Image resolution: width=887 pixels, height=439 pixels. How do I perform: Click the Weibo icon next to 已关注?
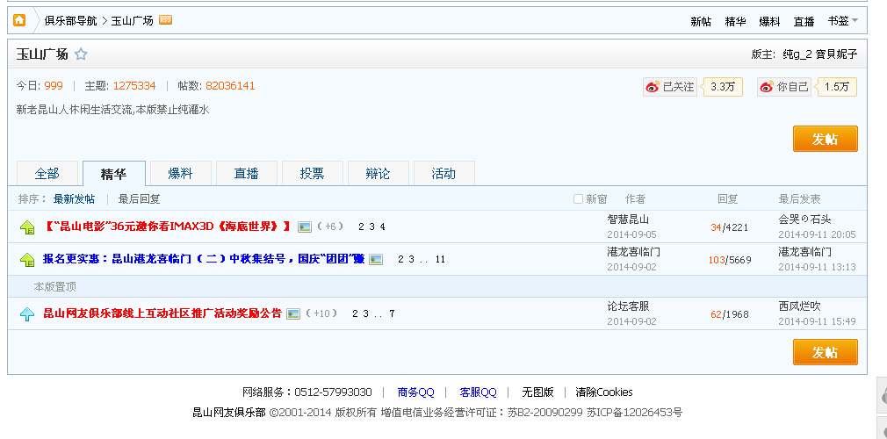(652, 87)
